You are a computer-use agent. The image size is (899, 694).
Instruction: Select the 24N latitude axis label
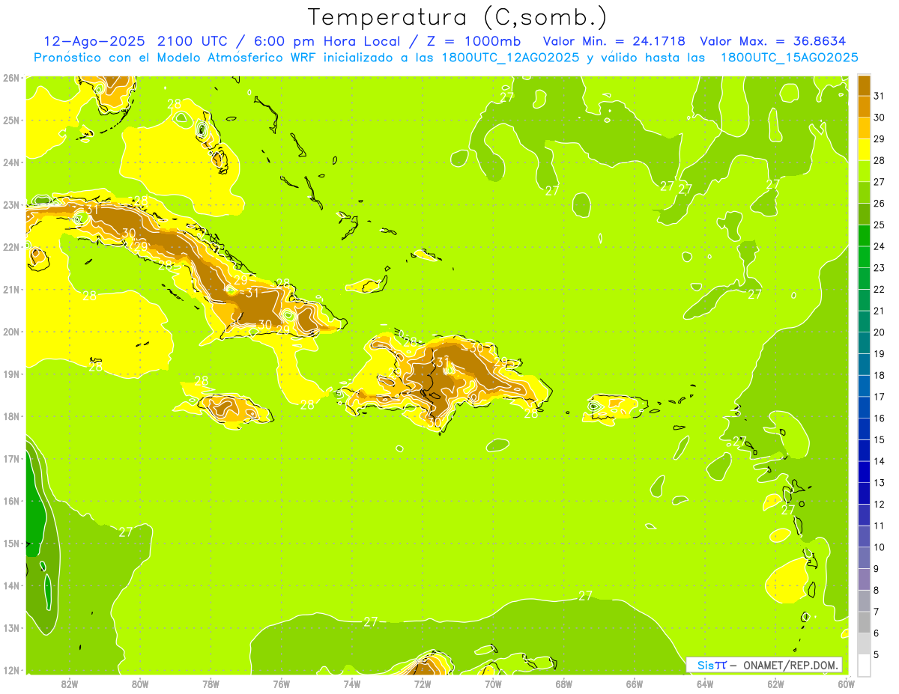pos(11,162)
